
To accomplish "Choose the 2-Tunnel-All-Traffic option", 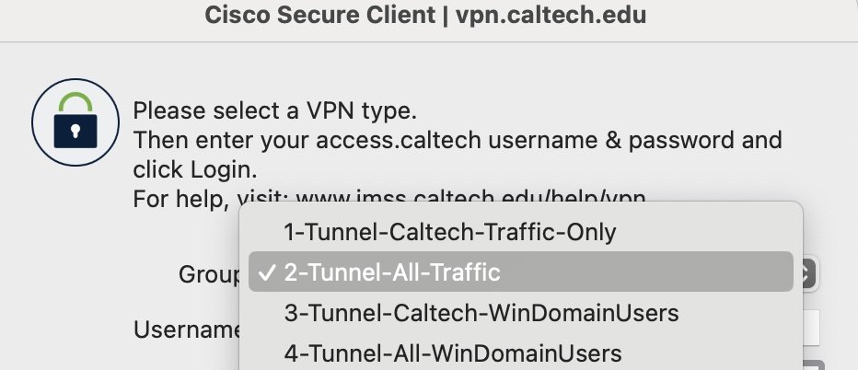I will point(392,272).
